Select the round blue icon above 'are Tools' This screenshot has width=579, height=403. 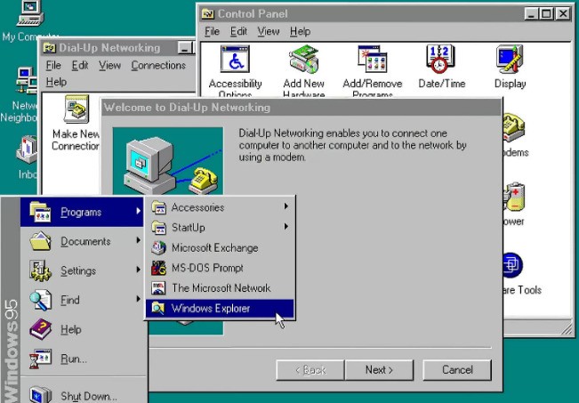point(512,265)
